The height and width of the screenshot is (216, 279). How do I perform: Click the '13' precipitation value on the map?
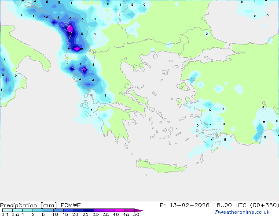tap(46, 17)
